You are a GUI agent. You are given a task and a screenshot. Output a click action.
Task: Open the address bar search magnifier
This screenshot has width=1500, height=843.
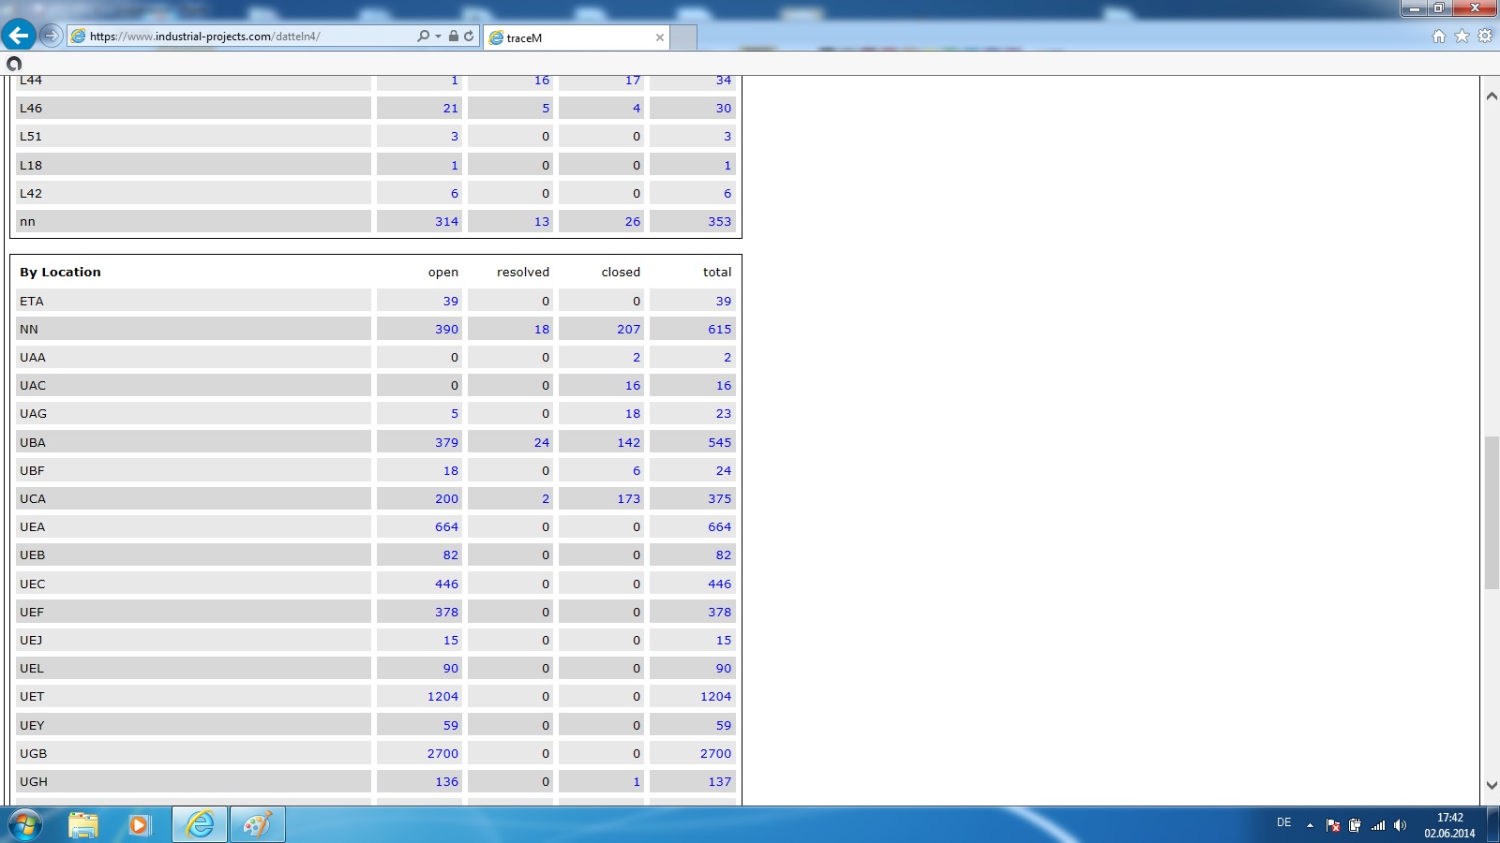(x=423, y=36)
